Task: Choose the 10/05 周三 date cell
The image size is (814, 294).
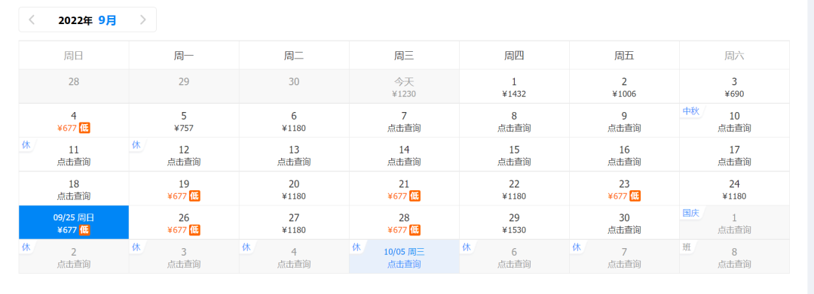Action: pyautogui.click(x=404, y=256)
